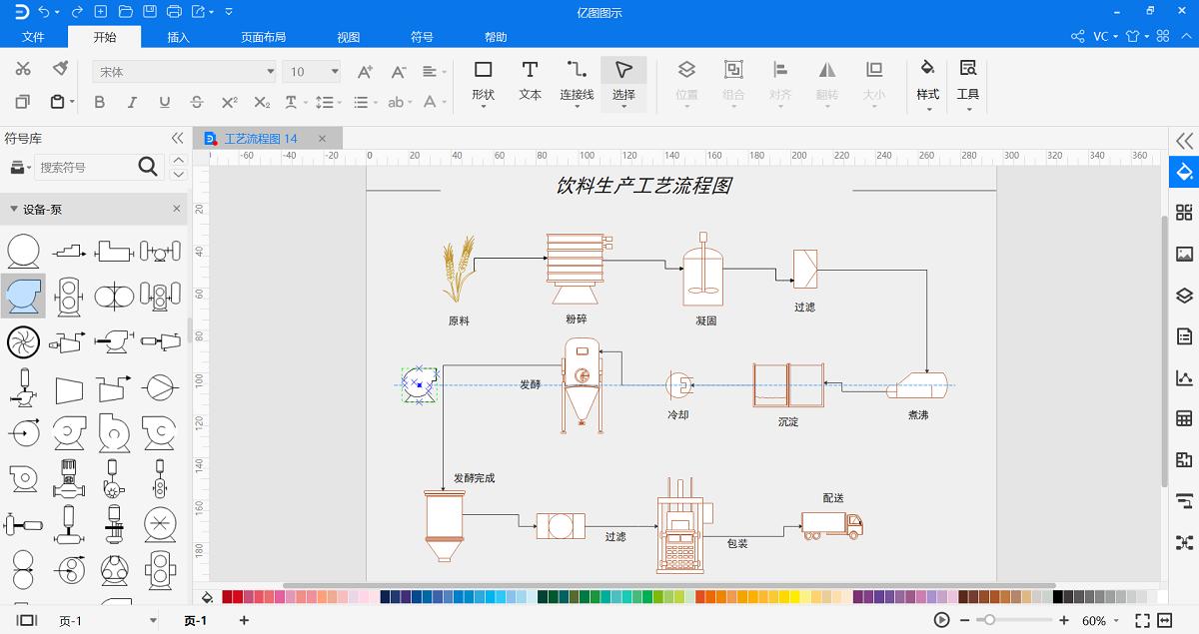Toggle bold formatting
Viewport: 1199px width, 634px height.
tap(99, 102)
